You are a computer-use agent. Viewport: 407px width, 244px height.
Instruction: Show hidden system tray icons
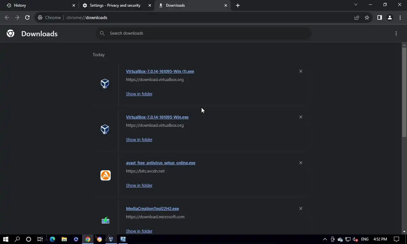(325, 239)
